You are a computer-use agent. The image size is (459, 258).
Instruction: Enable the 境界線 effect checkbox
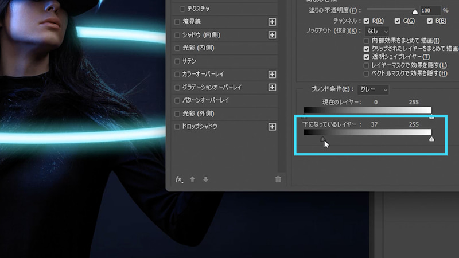[177, 22]
